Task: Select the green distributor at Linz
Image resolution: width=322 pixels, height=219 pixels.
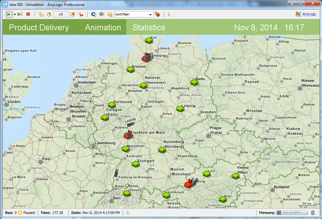Action: click(207, 174)
